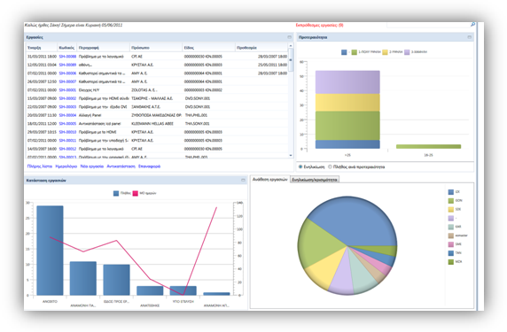Click the purple segment of the >25 stacked bar

click(347, 82)
